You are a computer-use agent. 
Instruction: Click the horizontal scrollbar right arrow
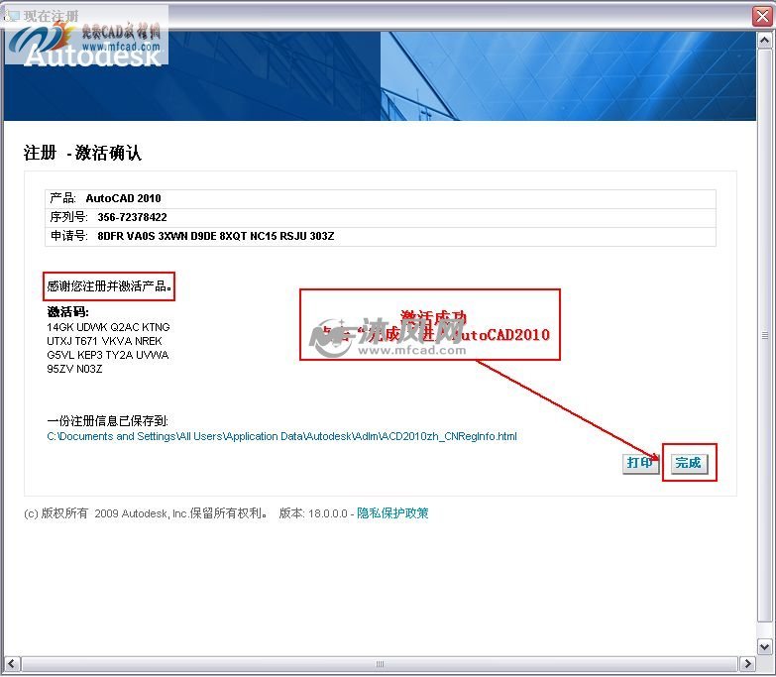click(747, 664)
